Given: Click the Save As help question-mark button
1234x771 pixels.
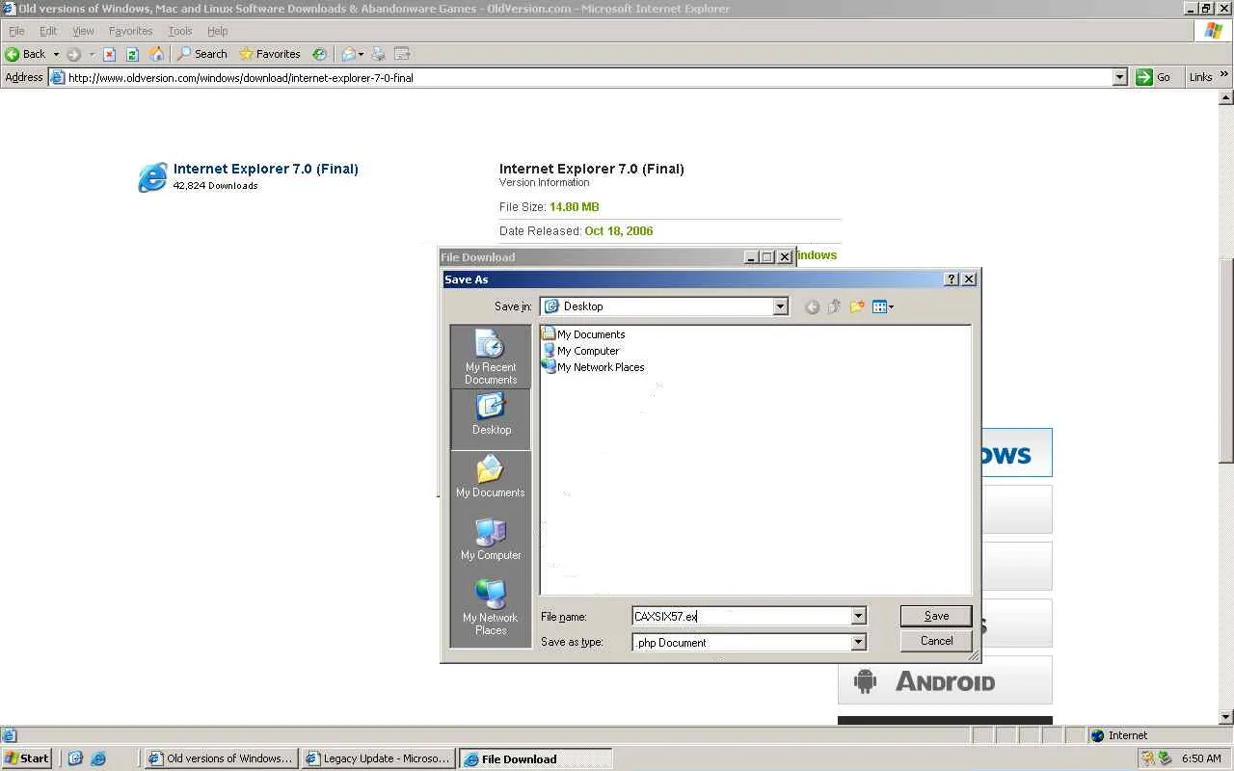Looking at the screenshot, I should tap(952, 279).
